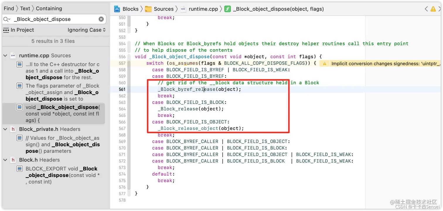Clear the search field text

click(x=101, y=19)
